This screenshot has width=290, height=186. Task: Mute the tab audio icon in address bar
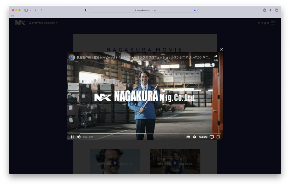[x=195, y=10]
